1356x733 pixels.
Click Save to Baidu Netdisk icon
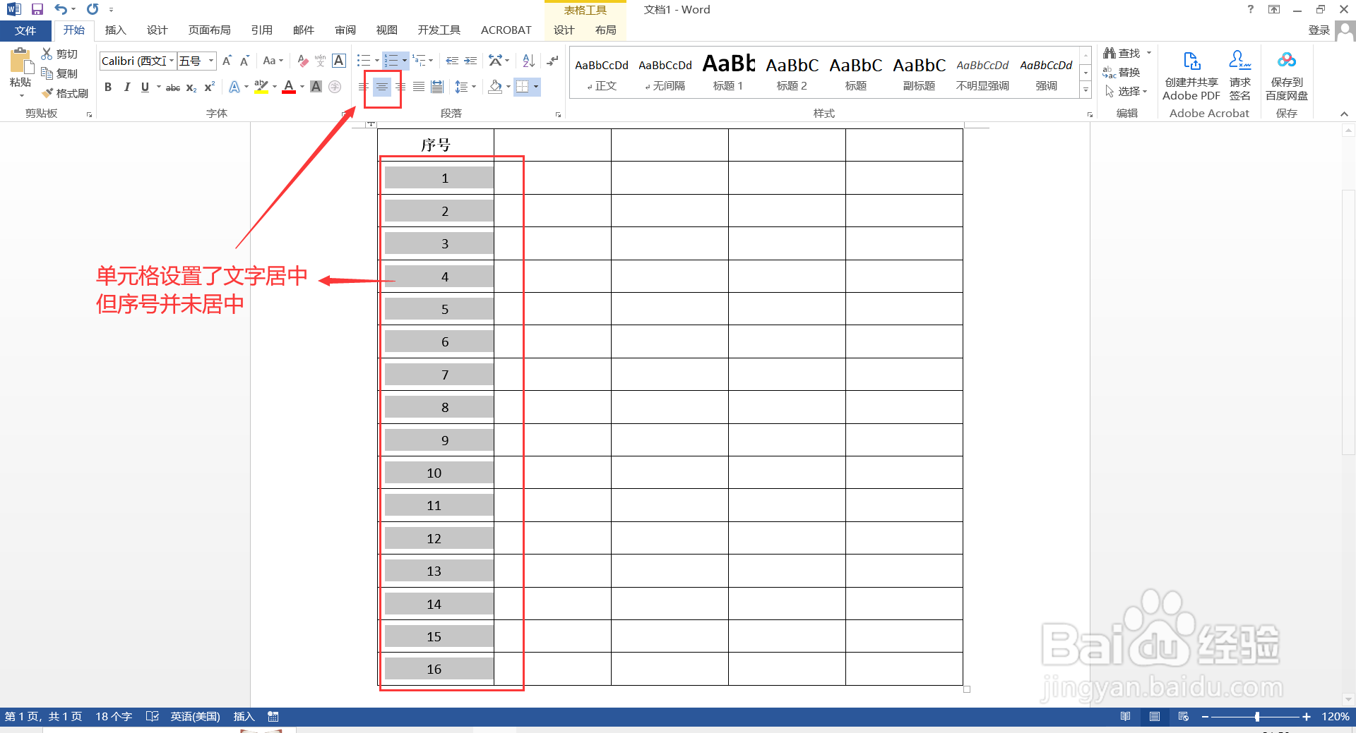[x=1287, y=75]
